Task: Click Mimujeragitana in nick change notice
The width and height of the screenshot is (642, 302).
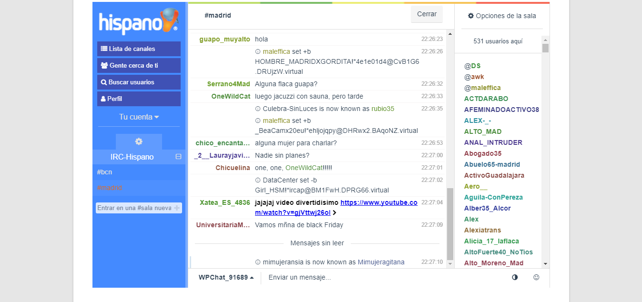Action: click(381, 262)
